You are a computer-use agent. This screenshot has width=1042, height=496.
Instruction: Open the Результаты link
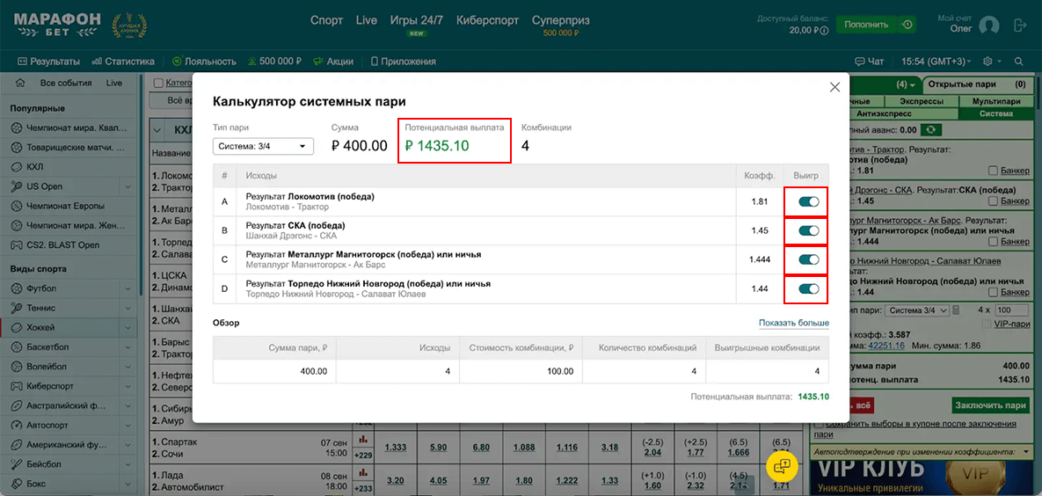coord(49,62)
